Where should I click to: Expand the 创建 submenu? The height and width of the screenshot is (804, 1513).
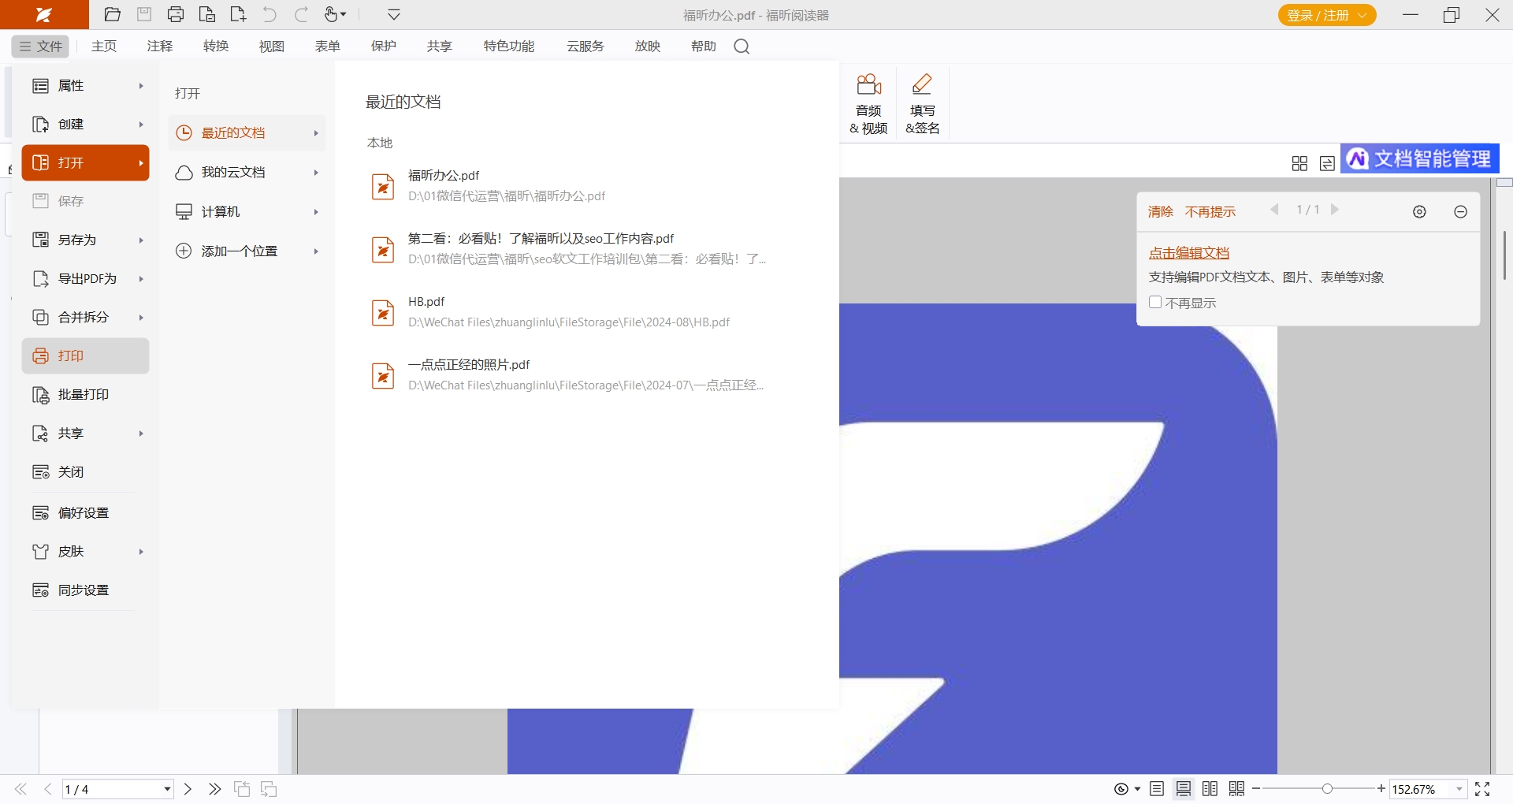(x=86, y=125)
